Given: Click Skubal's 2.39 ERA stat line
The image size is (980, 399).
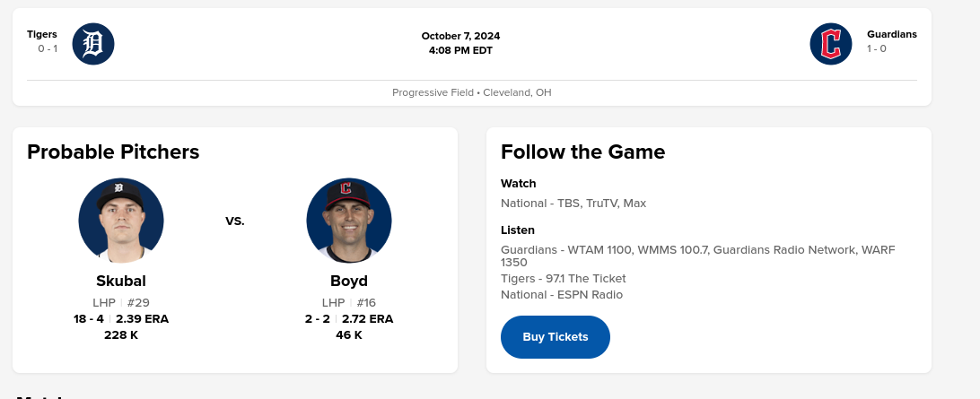Looking at the screenshot, I should [121, 319].
